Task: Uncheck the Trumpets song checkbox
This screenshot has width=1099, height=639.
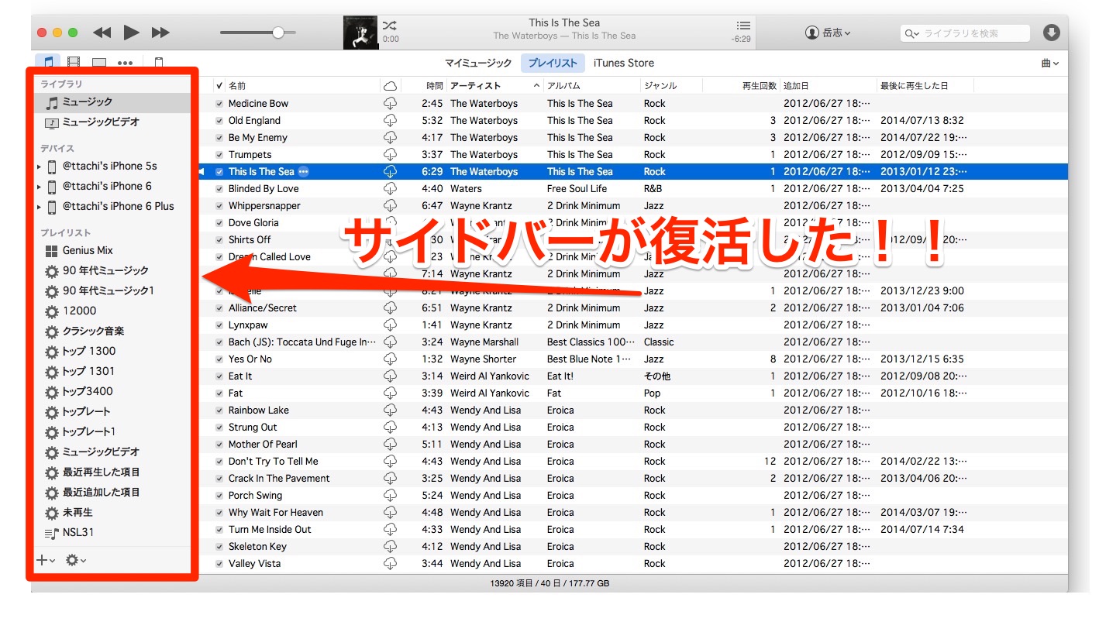Action: coord(219,155)
